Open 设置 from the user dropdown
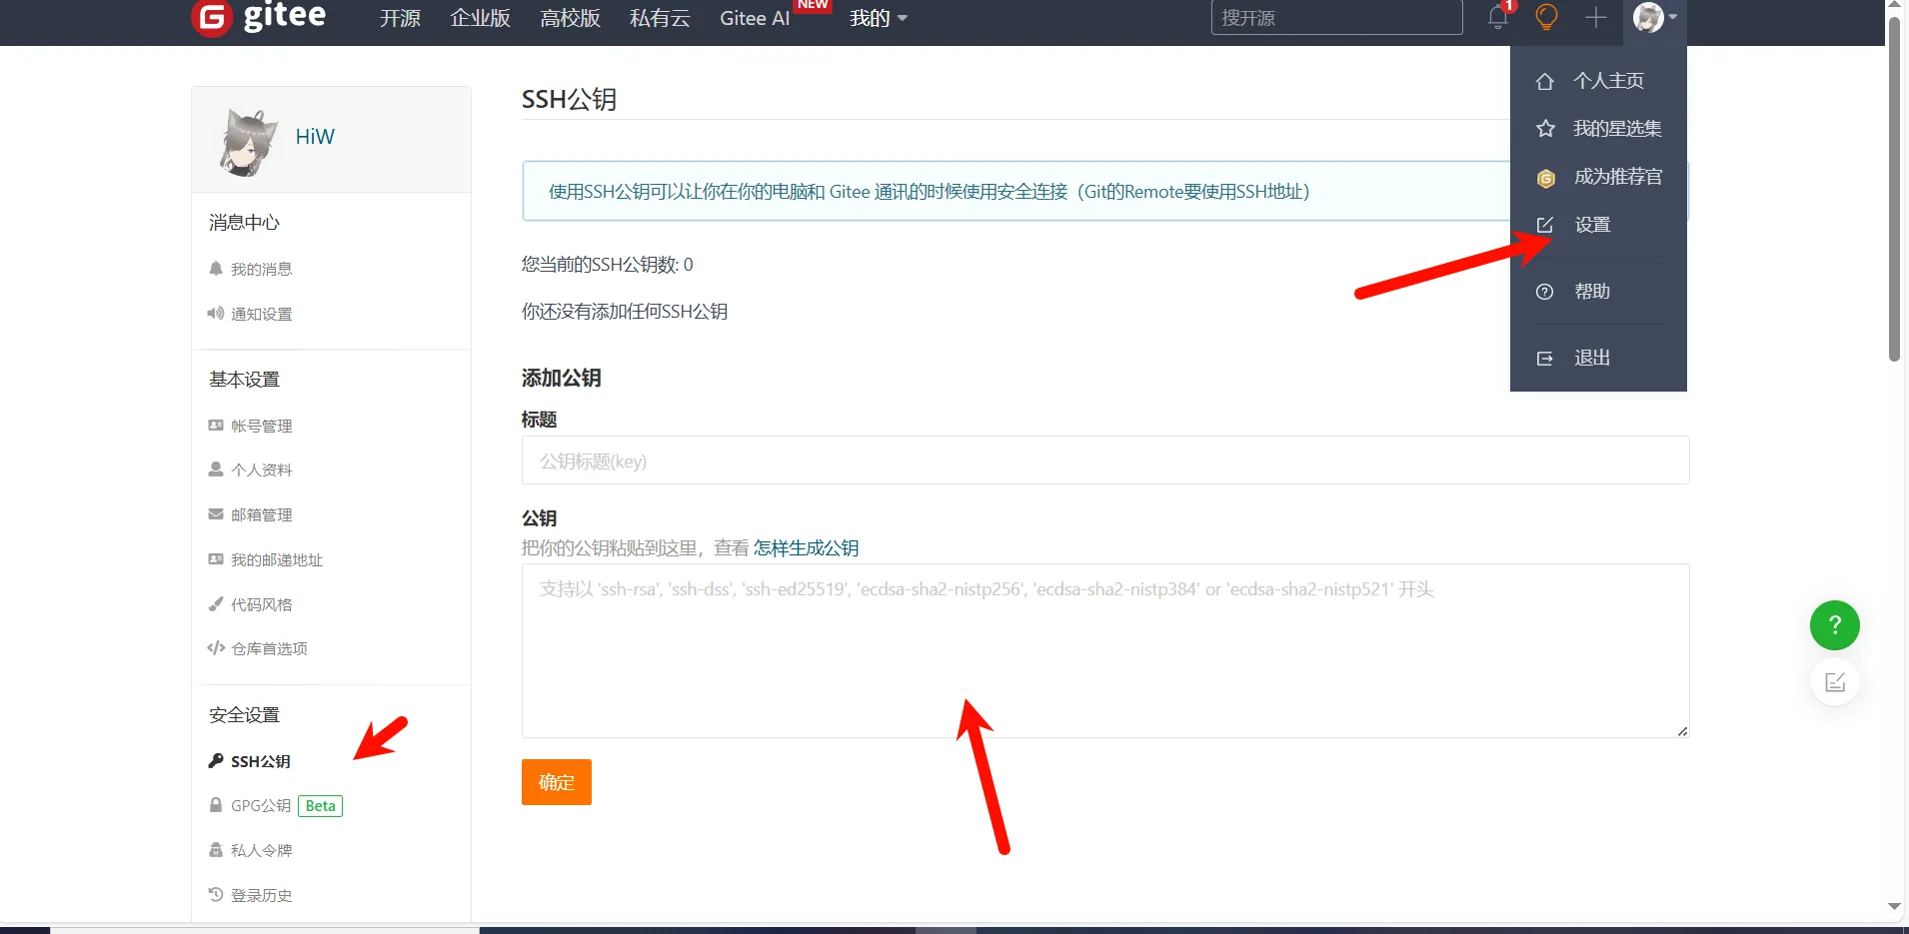The width and height of the screenshot is (1909, 934). click(1592, 225)
